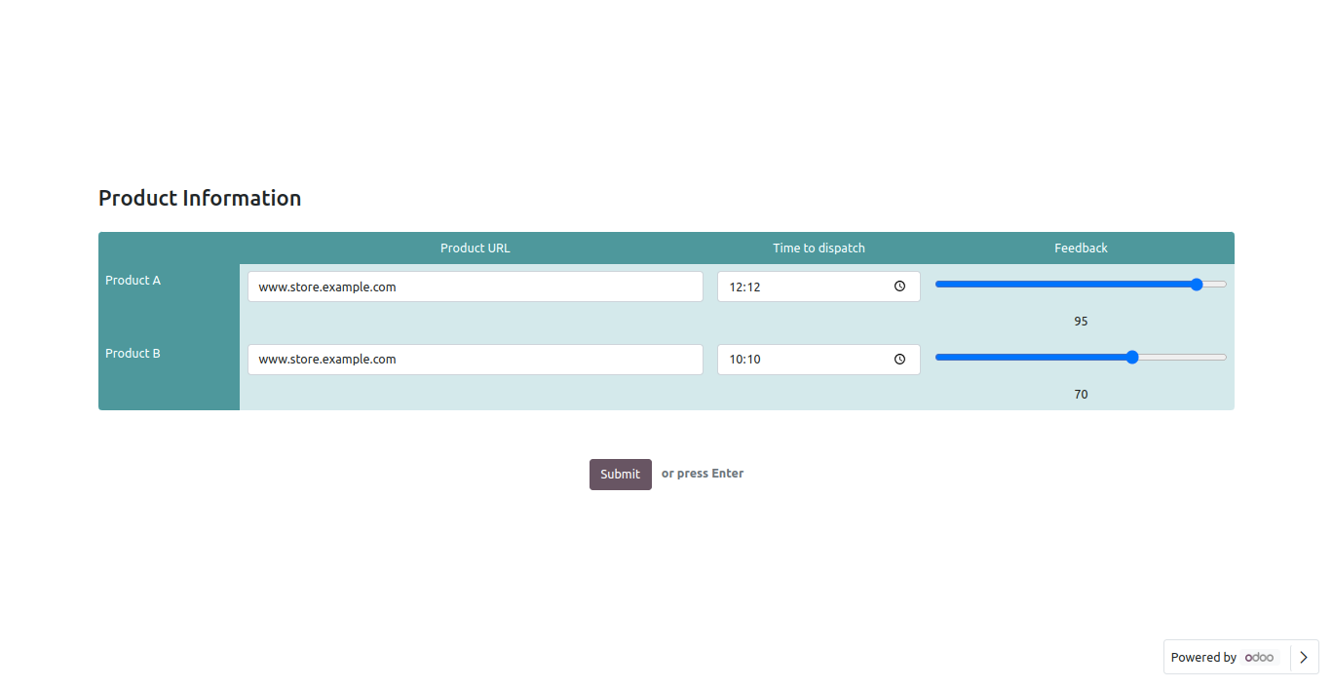Click the 10:10 time field for Product B

[819, 359]
